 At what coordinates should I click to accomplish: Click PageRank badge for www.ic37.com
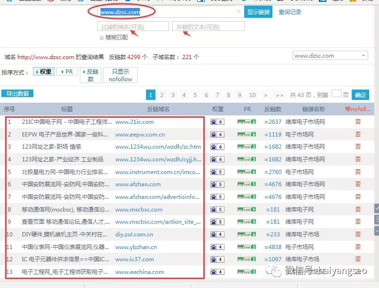(247, 259)
